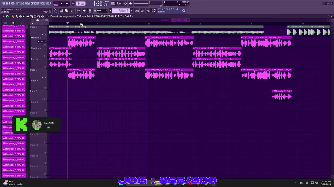The height and width of the screenshot is (187, 334).
Task: Mute the Trigger track toggle
Action: (45, 67)
